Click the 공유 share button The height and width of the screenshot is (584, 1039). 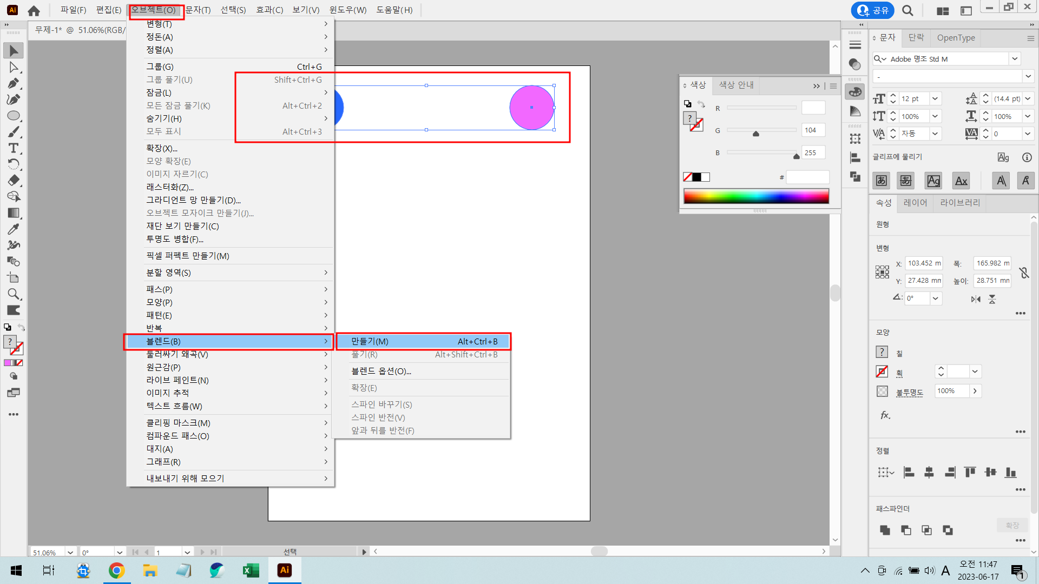872,10
